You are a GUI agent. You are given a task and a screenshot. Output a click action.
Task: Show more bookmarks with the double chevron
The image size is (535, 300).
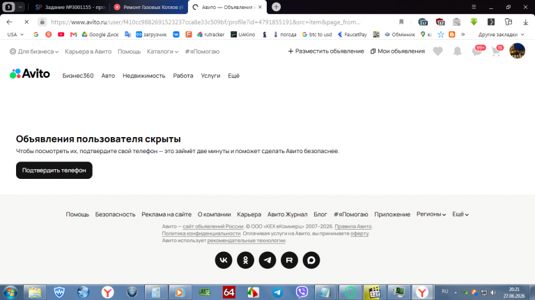point(463,34)
